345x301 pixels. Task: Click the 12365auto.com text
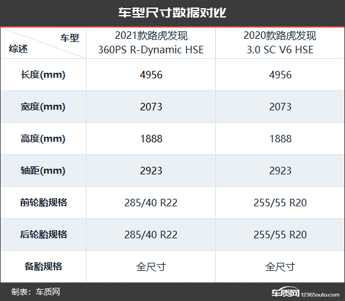320,294
